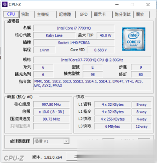Click the Kaby Lake code name value
The image size is (157, 163).
coord(54,35)
